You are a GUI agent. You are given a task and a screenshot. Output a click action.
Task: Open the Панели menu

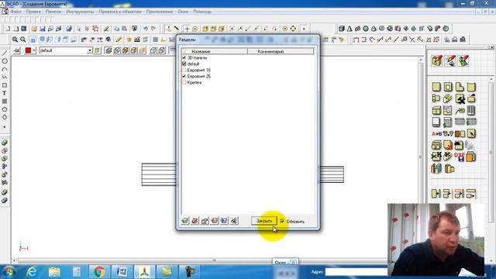click(53, 12)
